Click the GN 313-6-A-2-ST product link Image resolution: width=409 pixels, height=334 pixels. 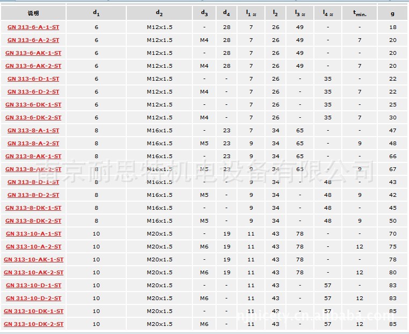33,40
